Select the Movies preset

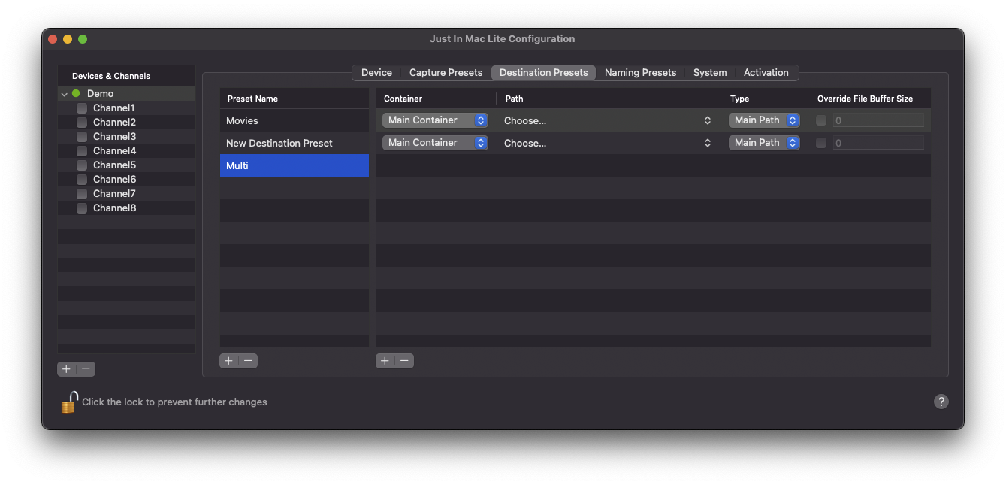(x=295, y=120)
